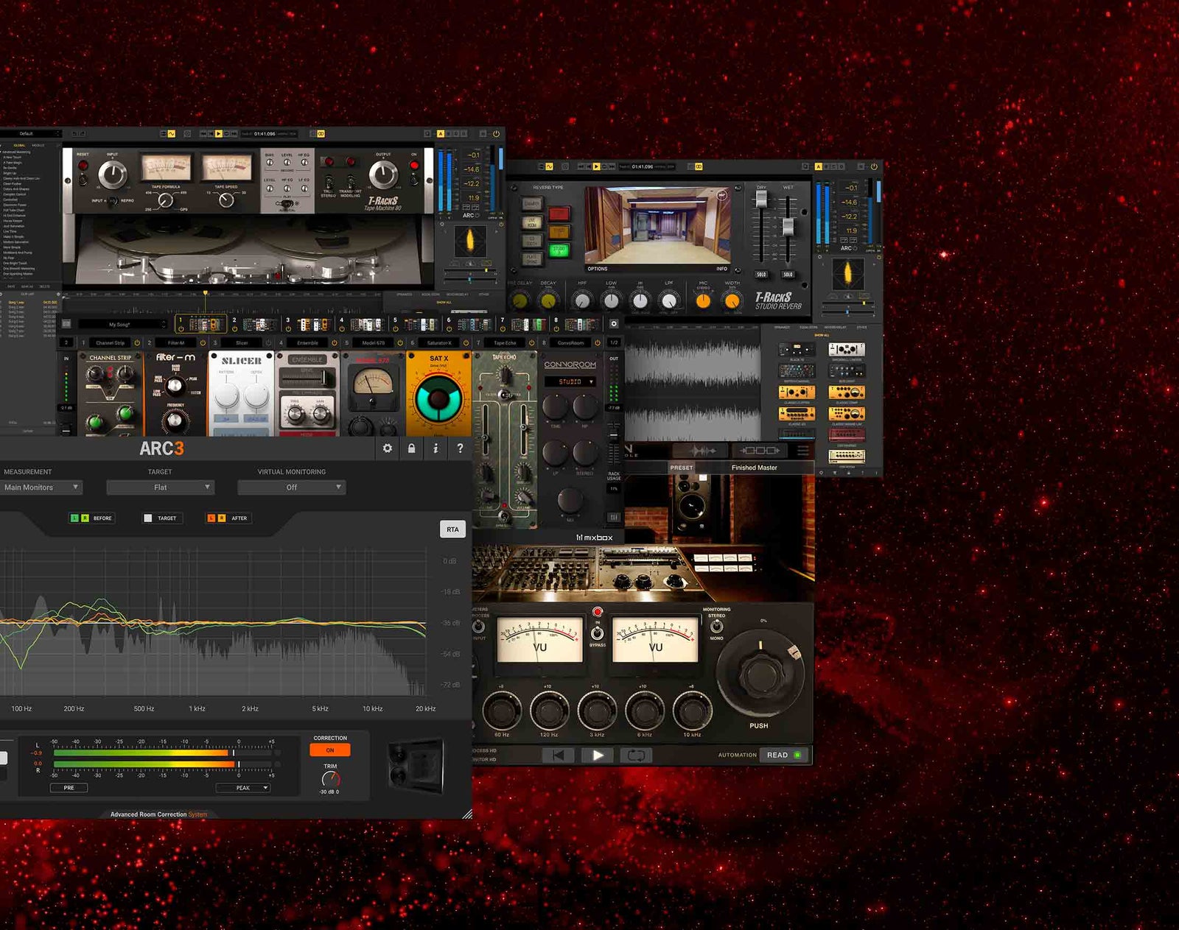Click Tape Machine INPUT knob
The width and height of the screenshot is (1179, 930).
tap(112, 175)
